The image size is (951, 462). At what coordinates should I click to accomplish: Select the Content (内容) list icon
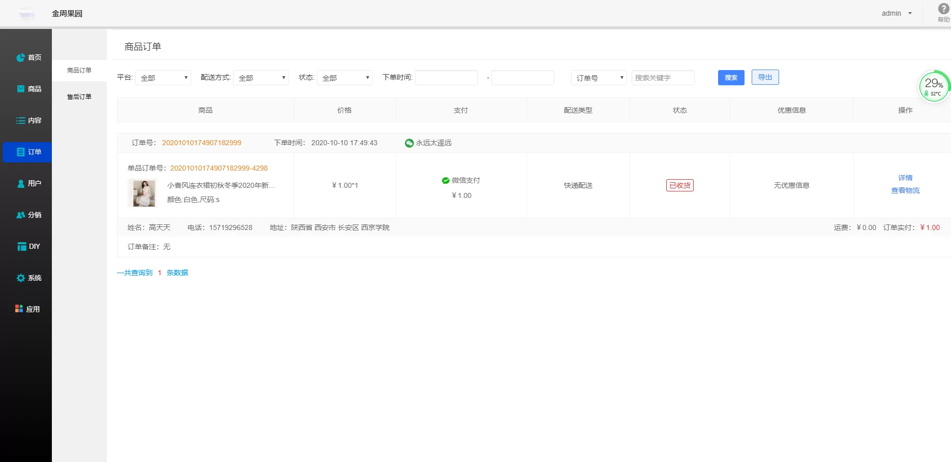coord(20,121)
